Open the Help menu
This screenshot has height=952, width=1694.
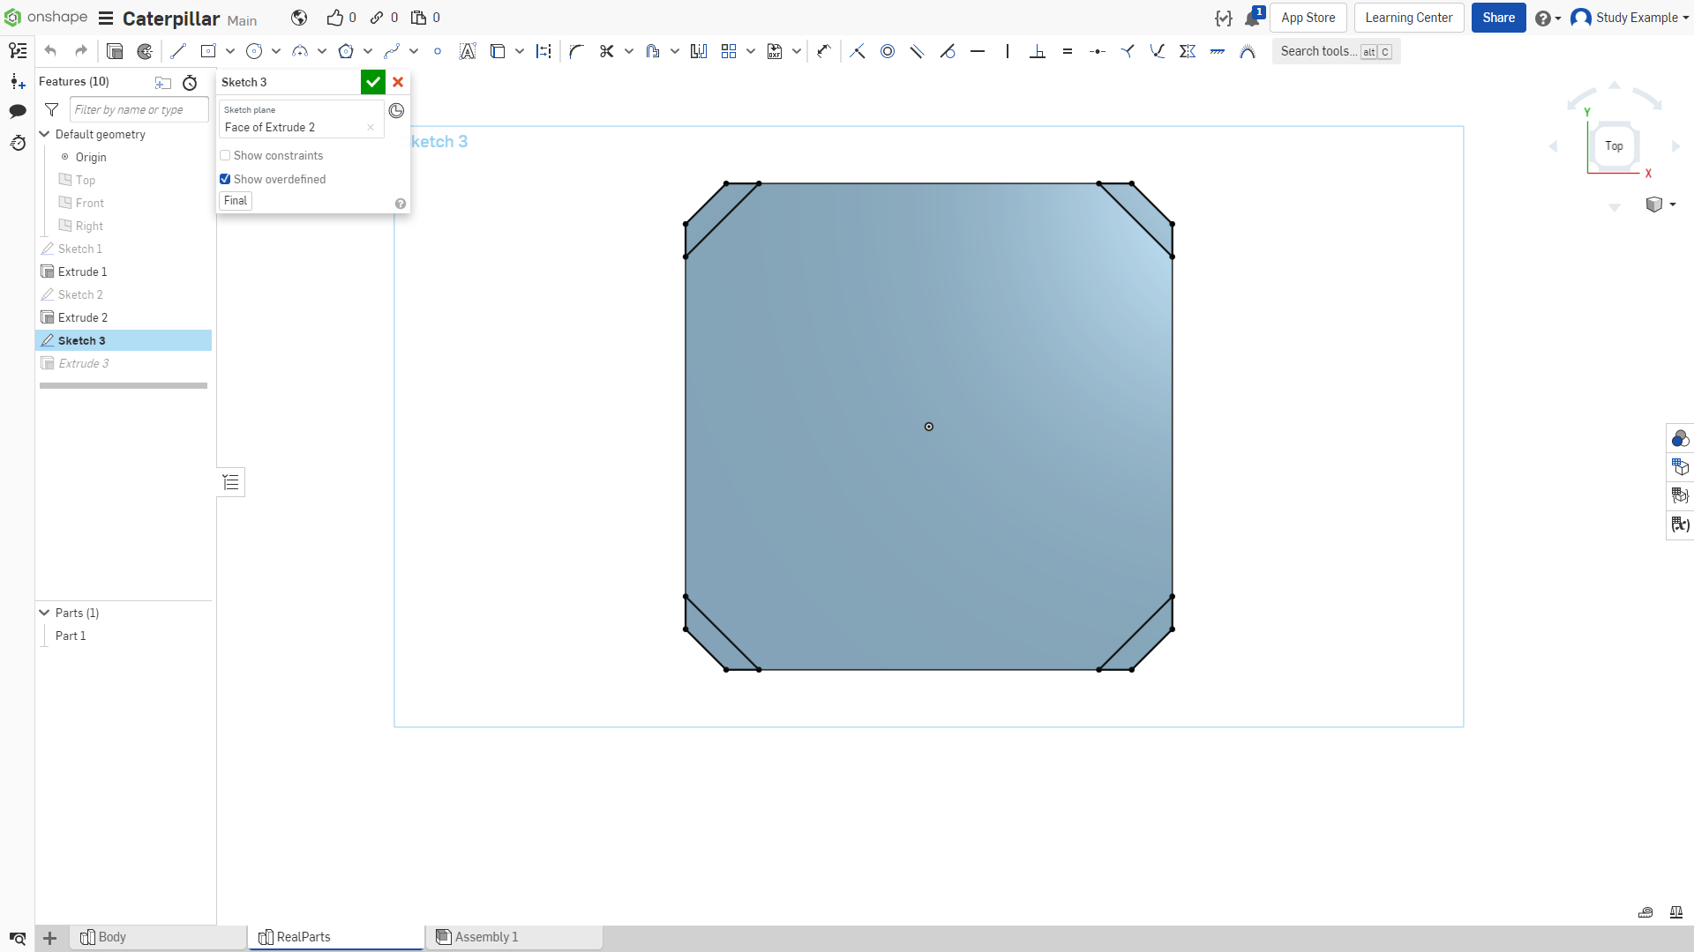pos(1548,18)
